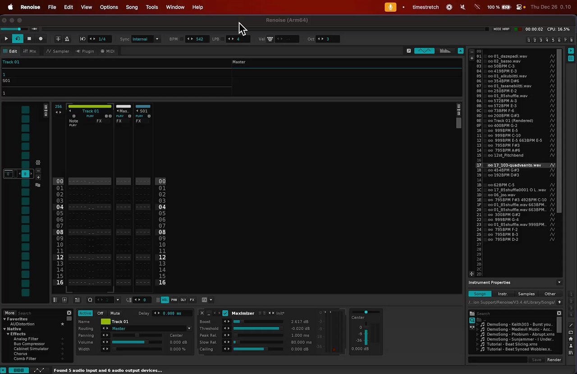
Task: Select Tutorial - Beat Slicing.xrns file
Action: tap(511, 344)
